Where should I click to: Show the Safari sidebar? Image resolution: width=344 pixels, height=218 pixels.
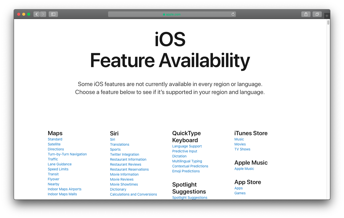pos(53,14)
